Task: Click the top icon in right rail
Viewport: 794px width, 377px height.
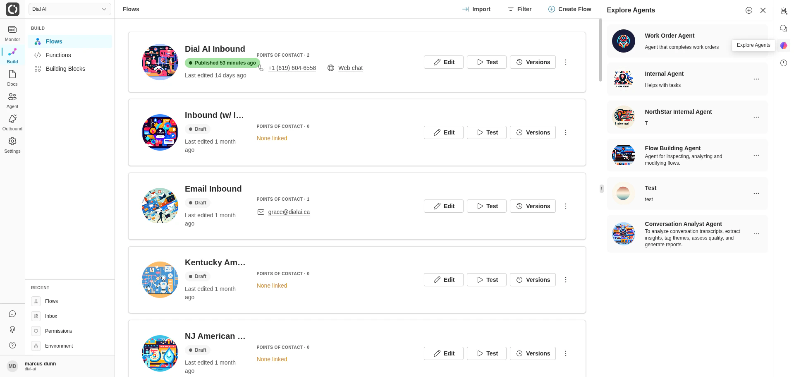Action: pyautogui.click(x=784, y=11)
